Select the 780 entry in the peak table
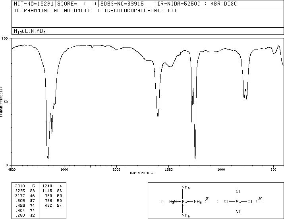This screenshot has width=284, height=219. pos(48,196)
